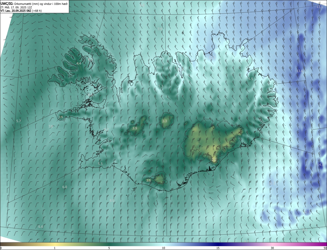Click the 7.8 value label on the map
Image resolution: width=327 pixels, height=250 pixels.
pyautogui.click(x=51, y=126)
